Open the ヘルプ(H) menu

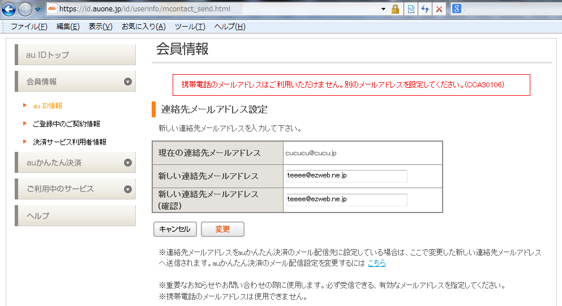click(x=230, y=27)
